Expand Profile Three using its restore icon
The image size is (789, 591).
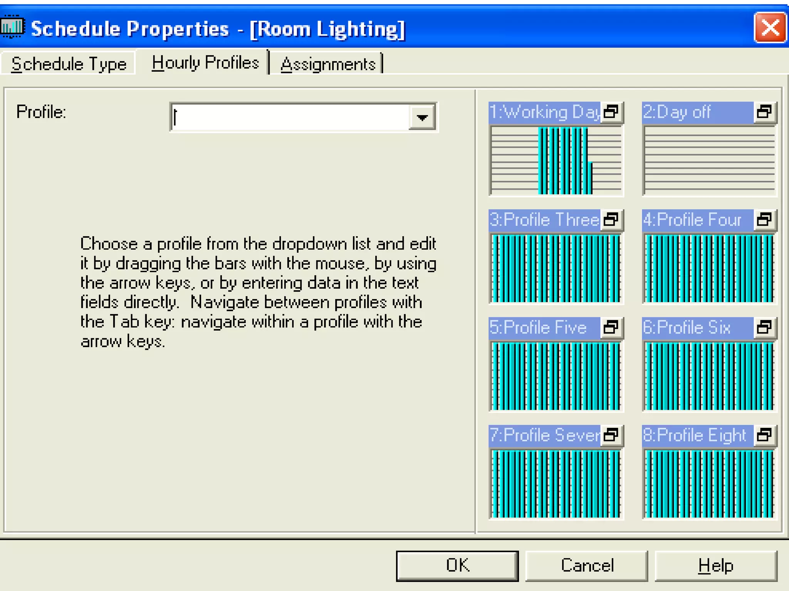[611, 220]
